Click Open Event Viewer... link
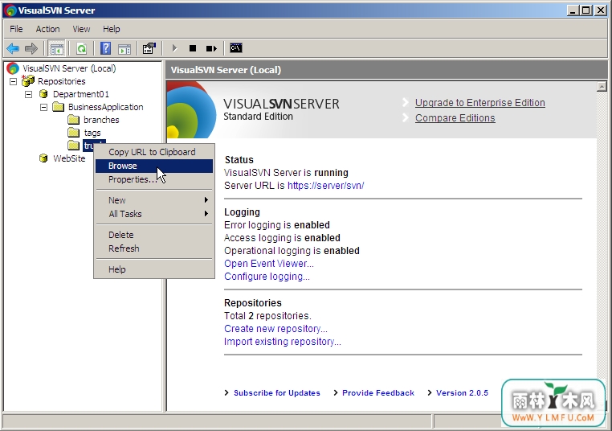This screenshot has height=431, width=612. pyautogui.click(x=269, y=264)
